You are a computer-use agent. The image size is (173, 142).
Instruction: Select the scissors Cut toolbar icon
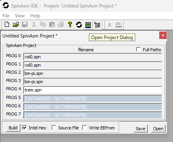[34, 24]
